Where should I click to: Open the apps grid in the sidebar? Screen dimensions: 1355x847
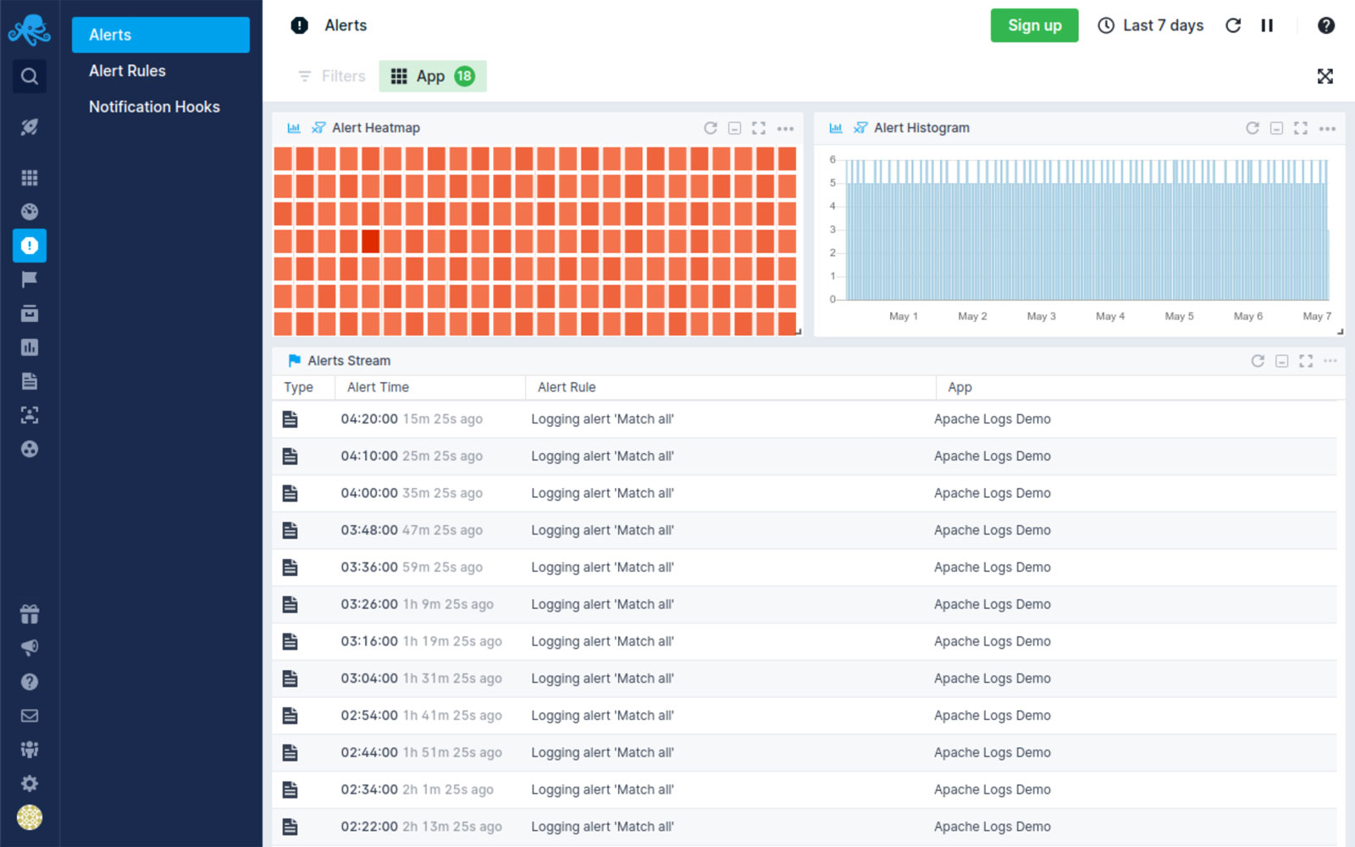point(30,178)
